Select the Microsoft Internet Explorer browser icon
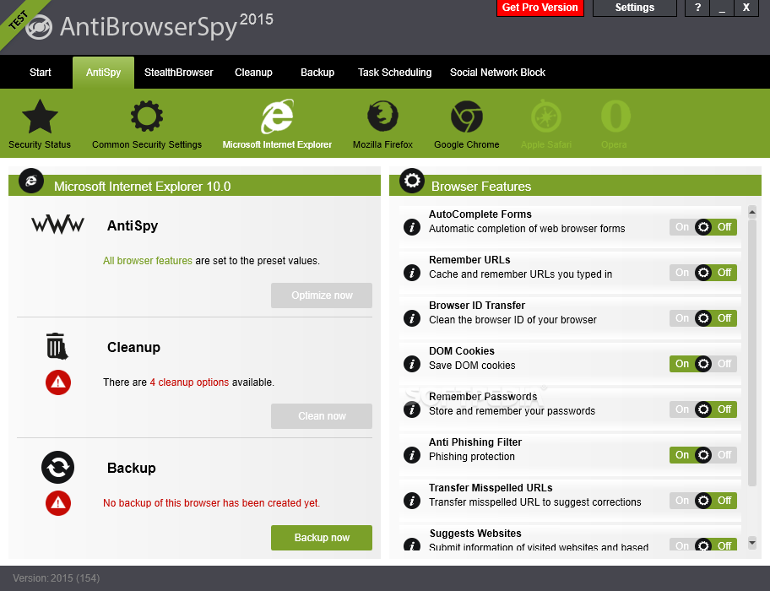 pos(277,117)
